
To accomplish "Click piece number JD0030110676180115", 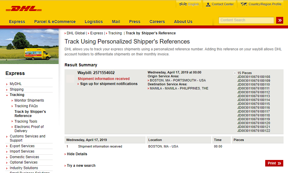I will [x=254, y=104].
